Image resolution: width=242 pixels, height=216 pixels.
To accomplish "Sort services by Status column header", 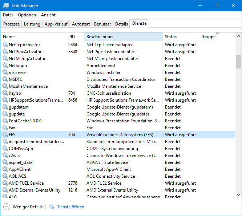I will (x=171, y=37).
